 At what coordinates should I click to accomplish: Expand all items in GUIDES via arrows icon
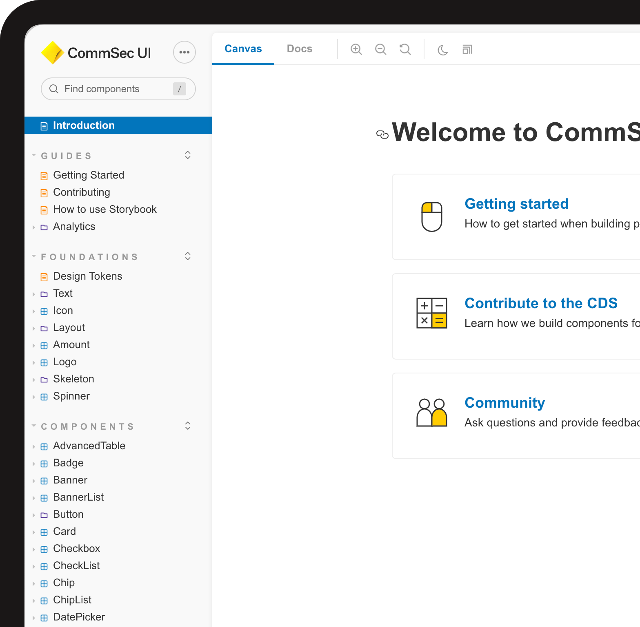click(x=188, y=155)
